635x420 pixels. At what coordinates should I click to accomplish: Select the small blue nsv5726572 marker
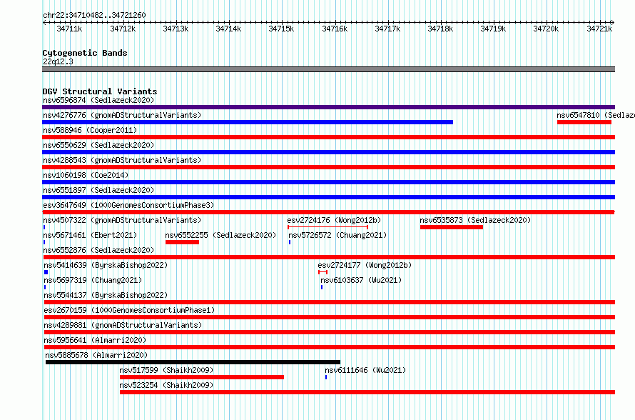(x=290, y=242)
